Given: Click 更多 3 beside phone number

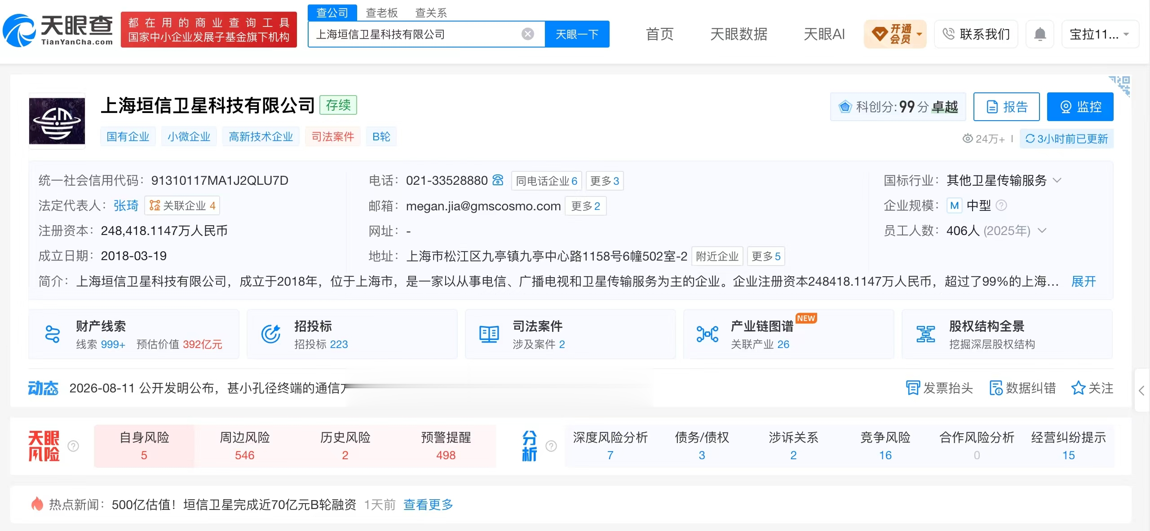Looking at the screenshot, I should click(x=605, y=181).
